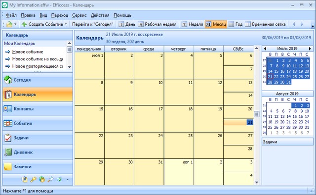This screenshot has width=316, height=195.
Task: Select the highlighted July 21 mini calendar date
Action: click(270, 77)
